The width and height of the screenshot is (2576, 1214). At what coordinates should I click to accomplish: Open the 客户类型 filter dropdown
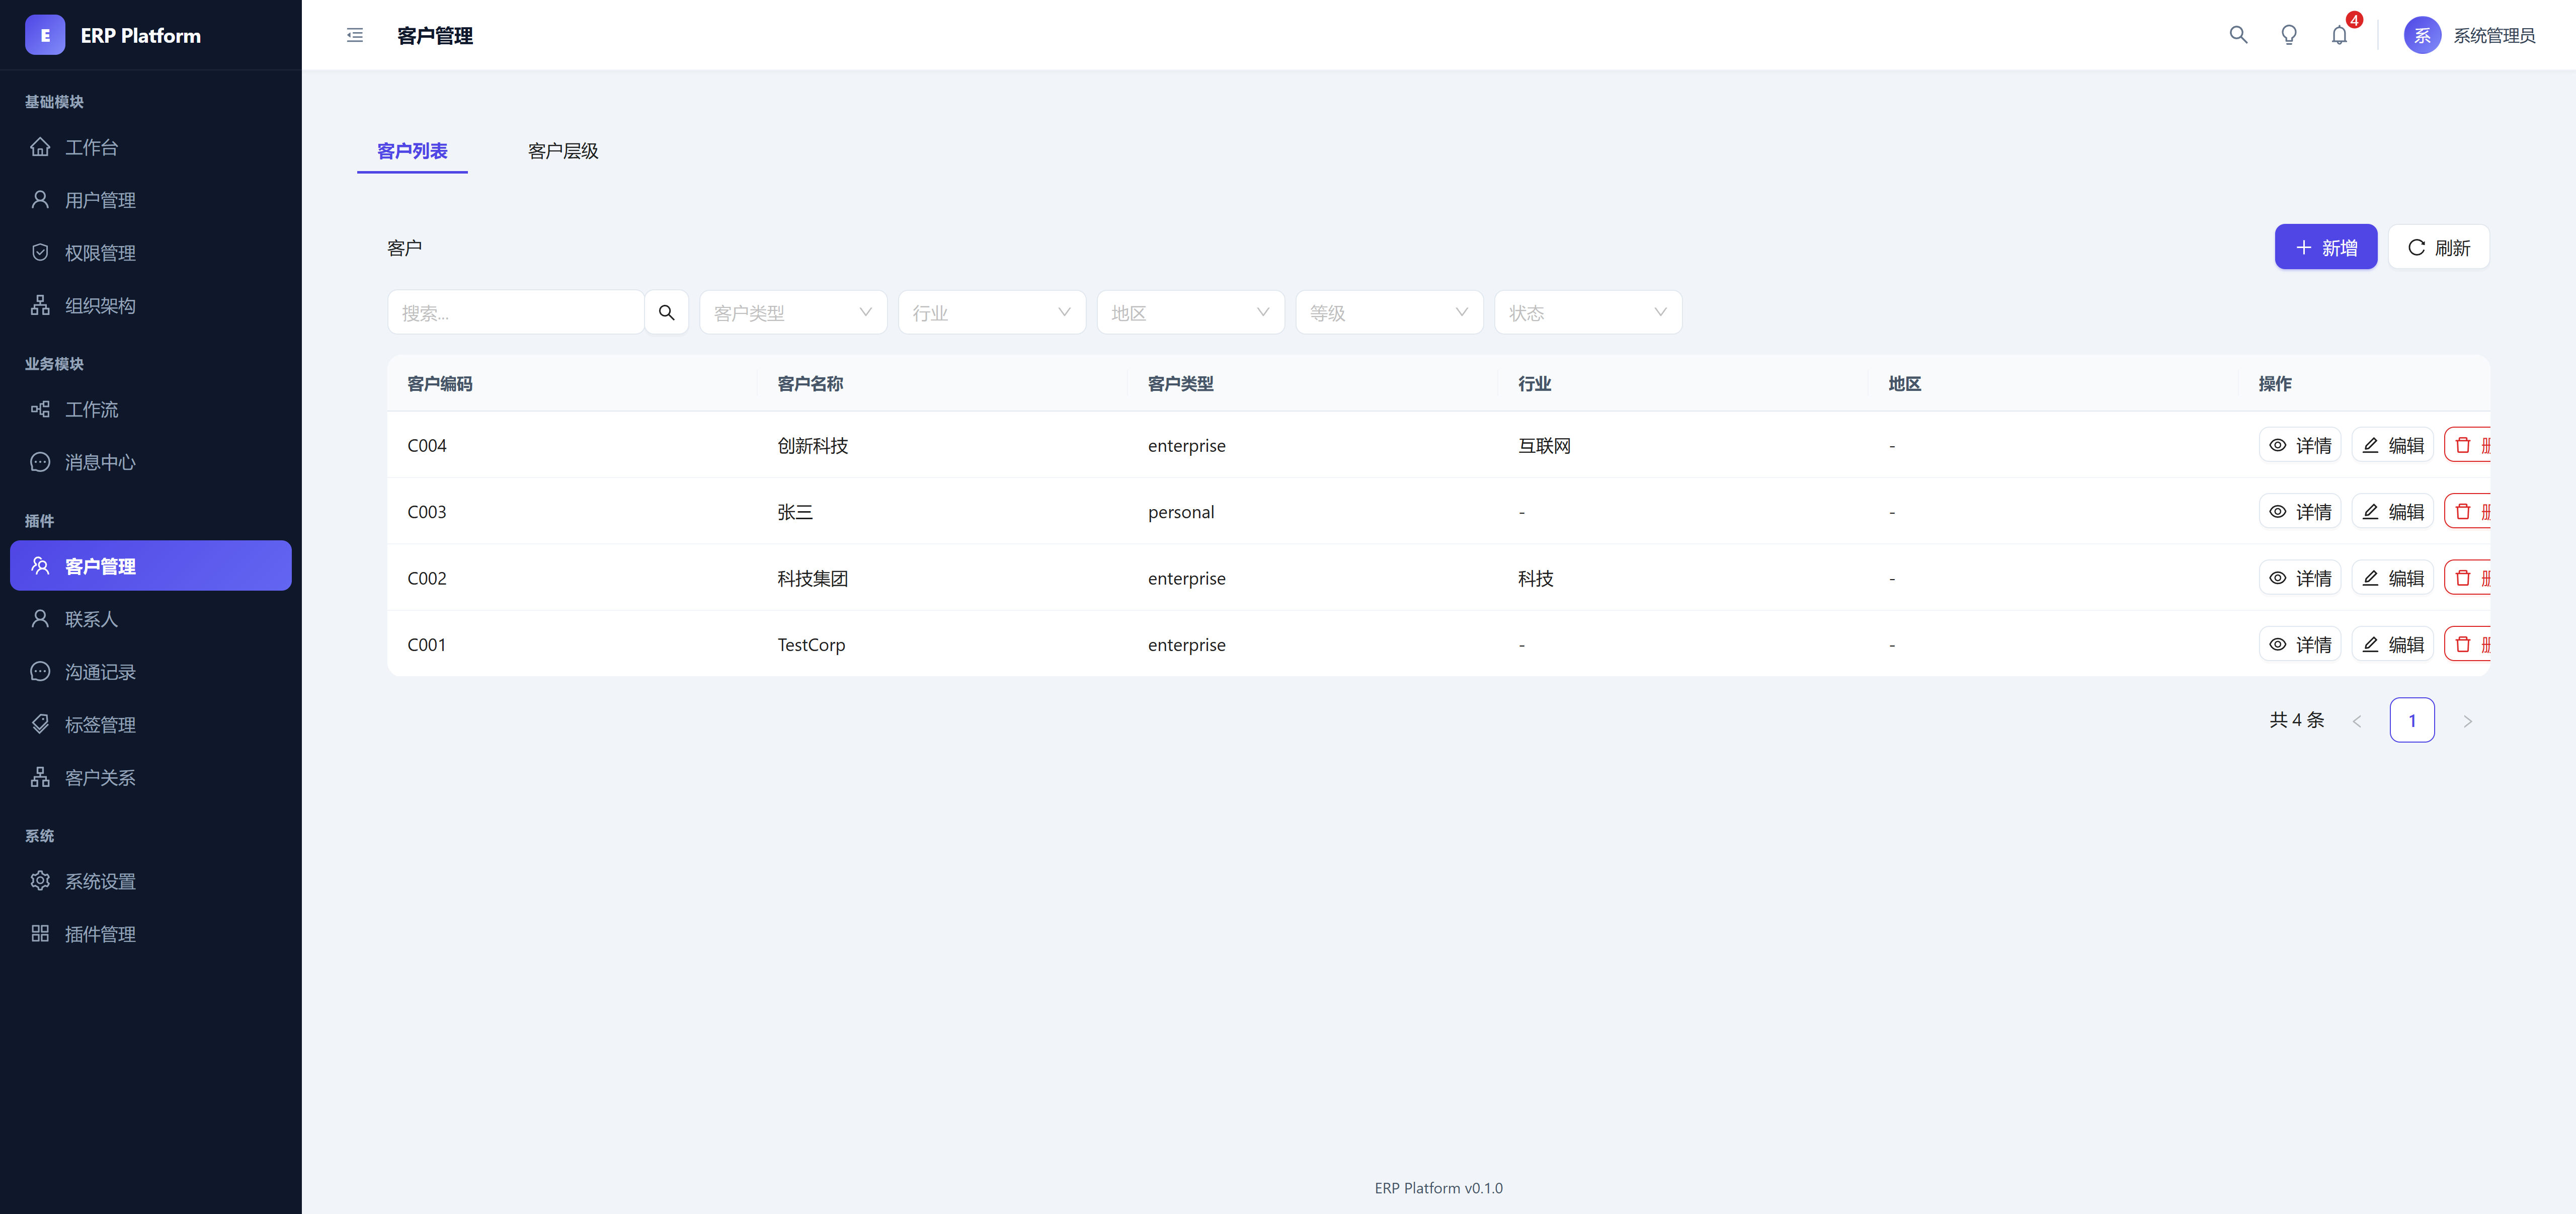click(792, 313)
